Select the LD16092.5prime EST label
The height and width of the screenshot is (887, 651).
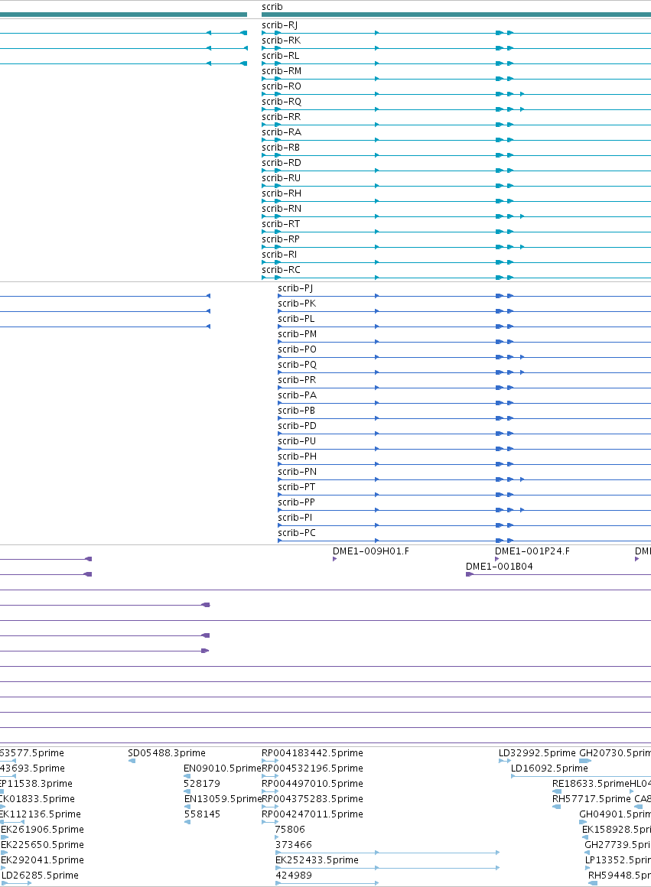(x=550, y=768)
